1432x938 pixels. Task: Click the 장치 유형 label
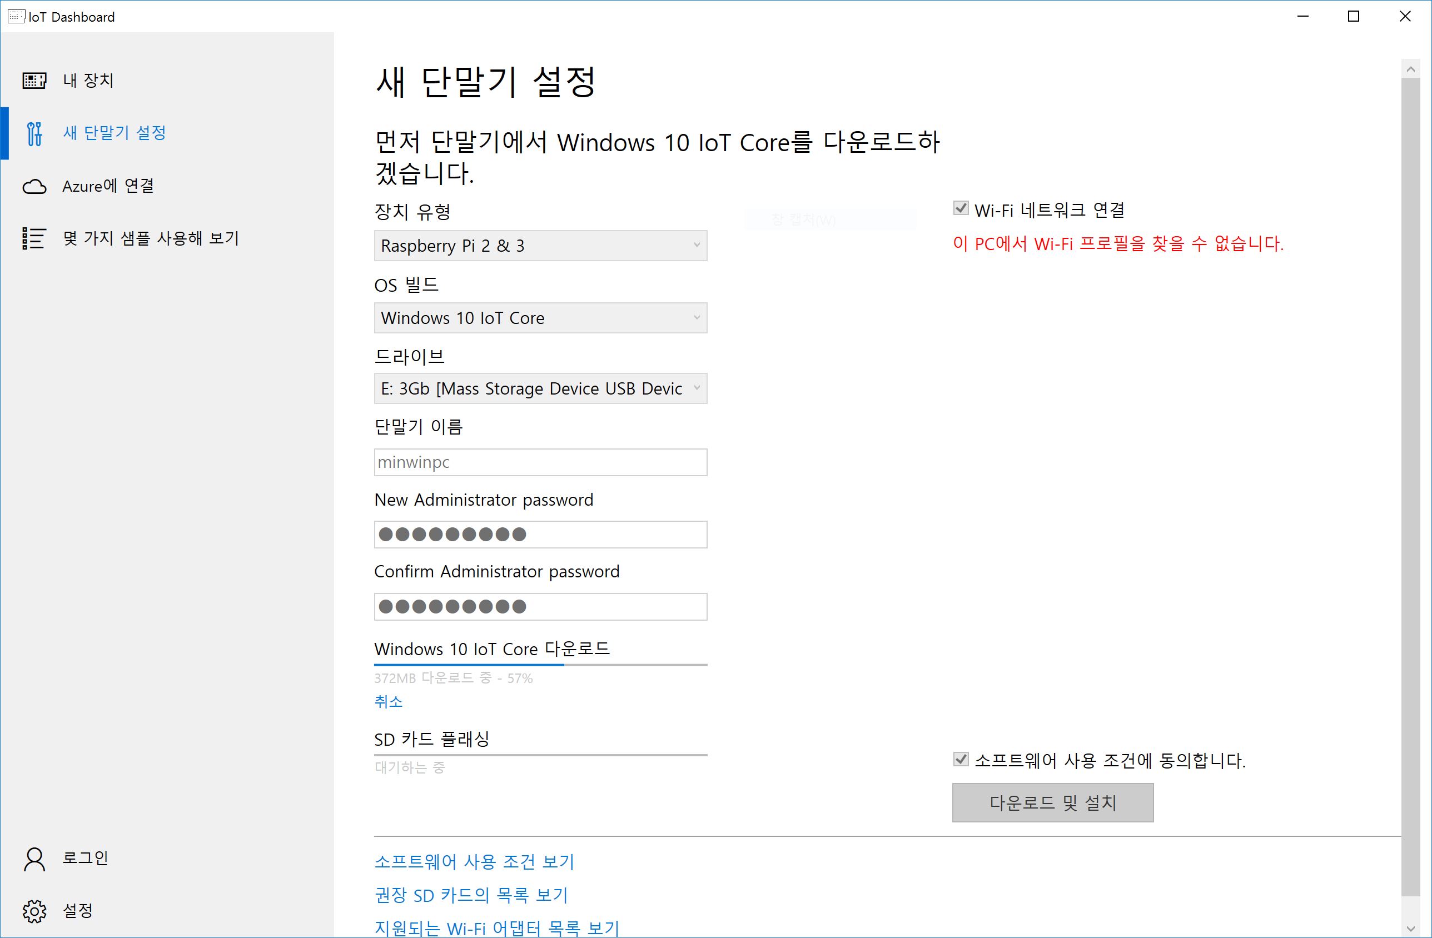point(412,212)
